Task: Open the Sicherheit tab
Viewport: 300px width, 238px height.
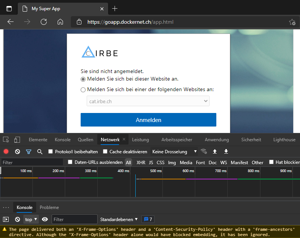Action: tap(251, 140)
